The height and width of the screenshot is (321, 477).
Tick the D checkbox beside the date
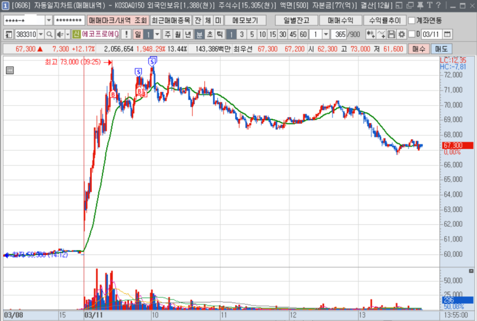(x=412, y=35)
